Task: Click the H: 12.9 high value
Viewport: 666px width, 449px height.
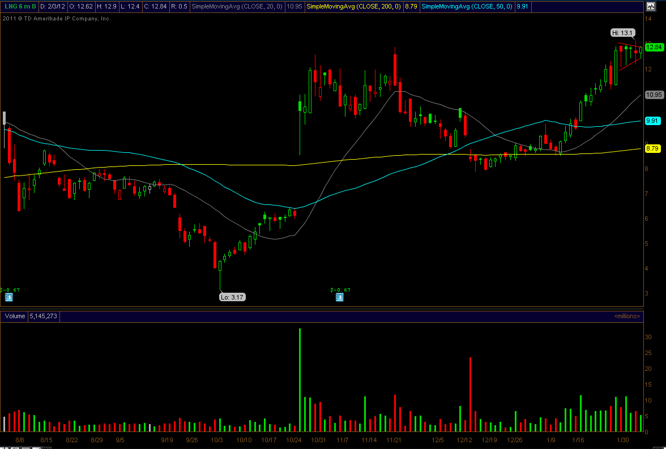Action: [x=106, y=6]
